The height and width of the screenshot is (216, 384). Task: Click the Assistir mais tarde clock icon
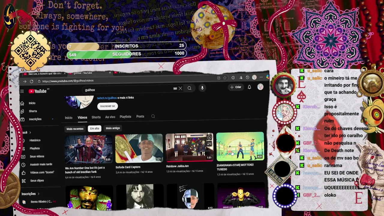point(23,165)
